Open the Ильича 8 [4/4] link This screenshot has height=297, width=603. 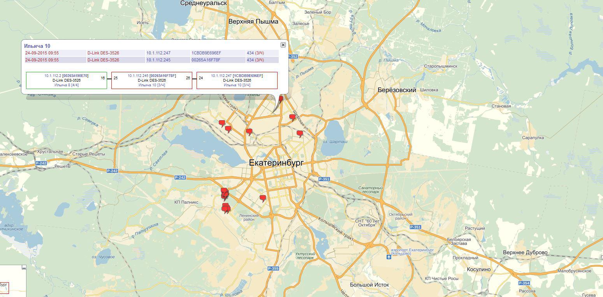(67, 85)
